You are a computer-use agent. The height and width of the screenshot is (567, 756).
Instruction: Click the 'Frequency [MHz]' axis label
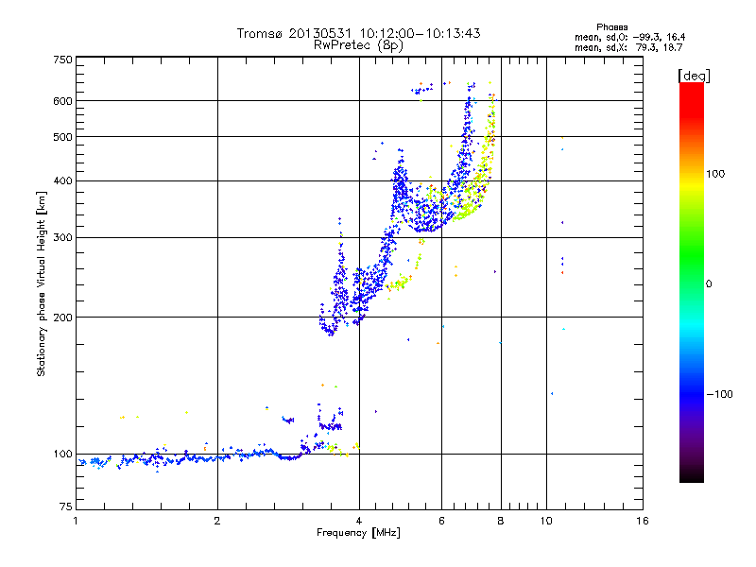[x=358, y=533]
